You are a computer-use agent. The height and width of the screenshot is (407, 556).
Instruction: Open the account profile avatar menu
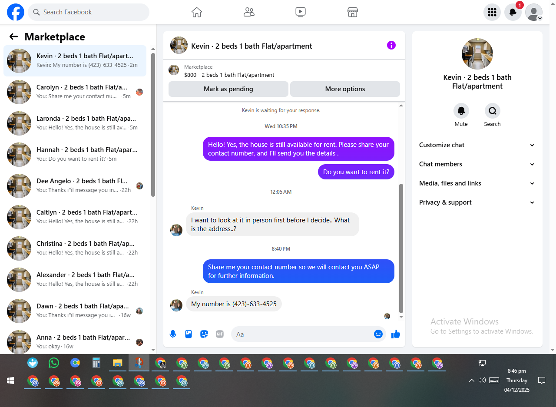(534, 12)
